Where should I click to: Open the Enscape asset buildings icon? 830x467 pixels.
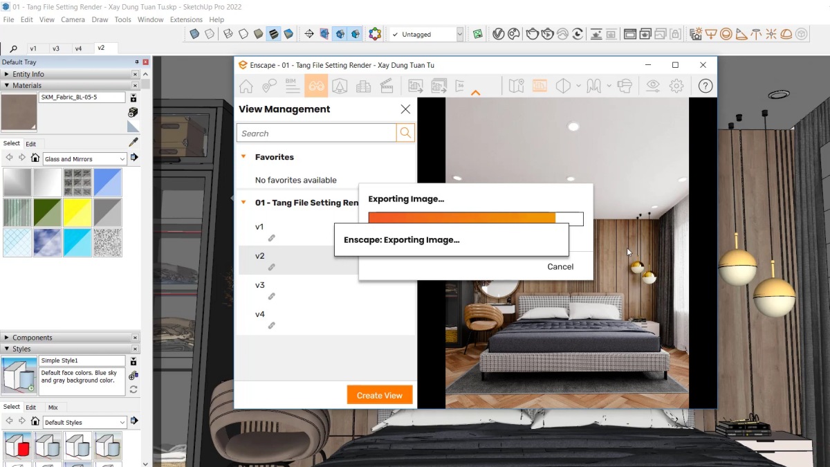coord(363,86)
